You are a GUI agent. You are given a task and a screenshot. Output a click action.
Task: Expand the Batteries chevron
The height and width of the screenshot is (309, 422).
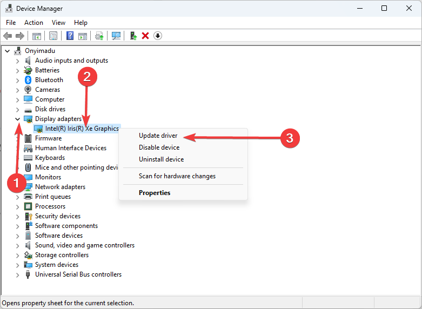[17, 71]
